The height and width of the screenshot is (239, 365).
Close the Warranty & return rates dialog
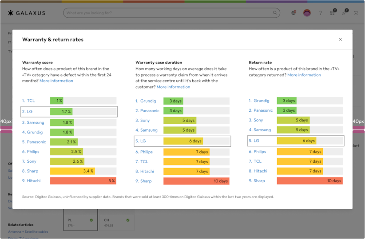point(340,39)
